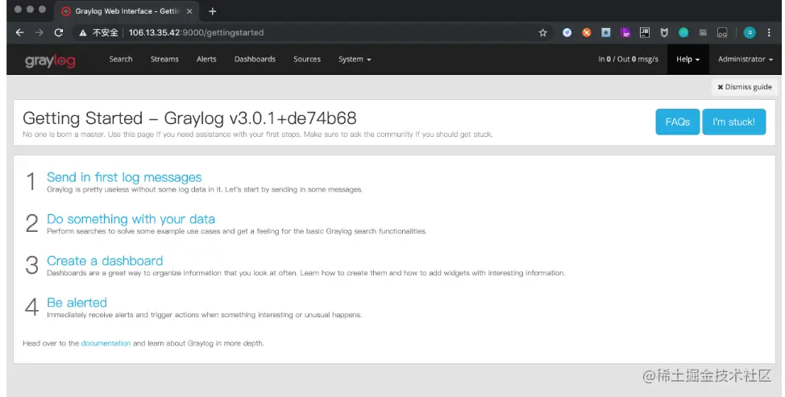The image size is (785, 397).
Task: Open Chrome three-dot menu
Action: click(x=769, y=32)
